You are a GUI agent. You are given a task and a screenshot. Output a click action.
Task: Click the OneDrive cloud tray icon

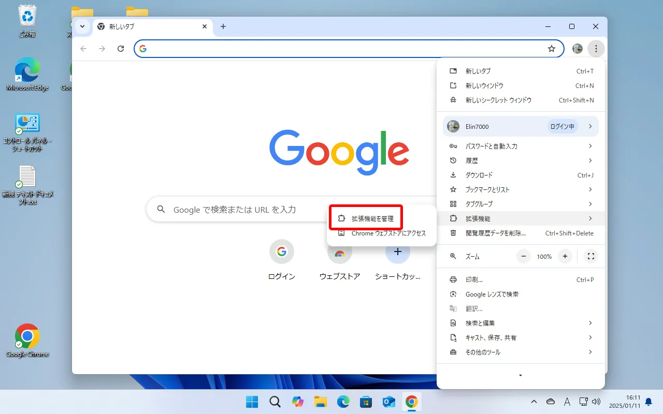click(551, 402)
